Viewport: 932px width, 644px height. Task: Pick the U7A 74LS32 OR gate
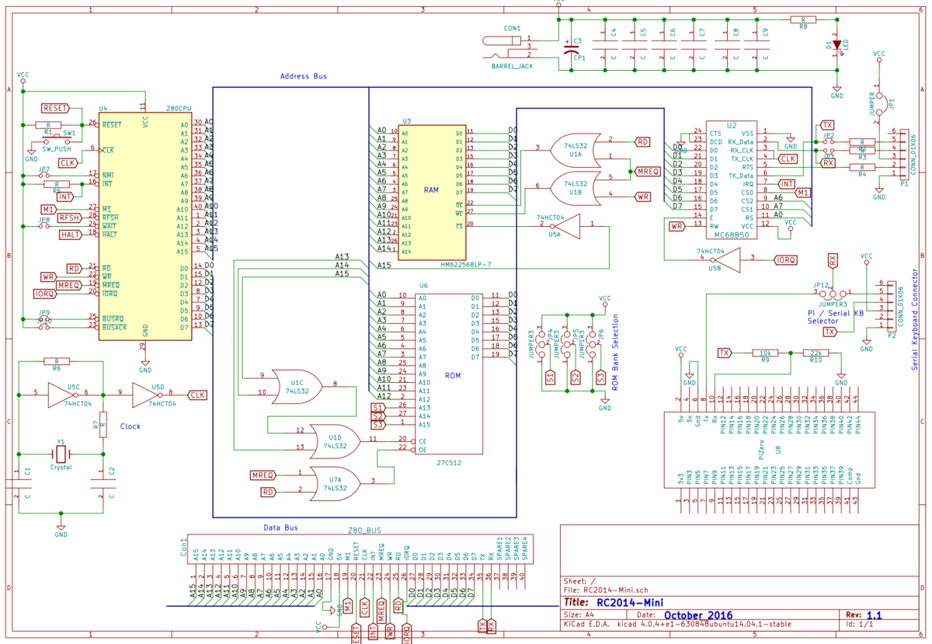coord(335,482)
